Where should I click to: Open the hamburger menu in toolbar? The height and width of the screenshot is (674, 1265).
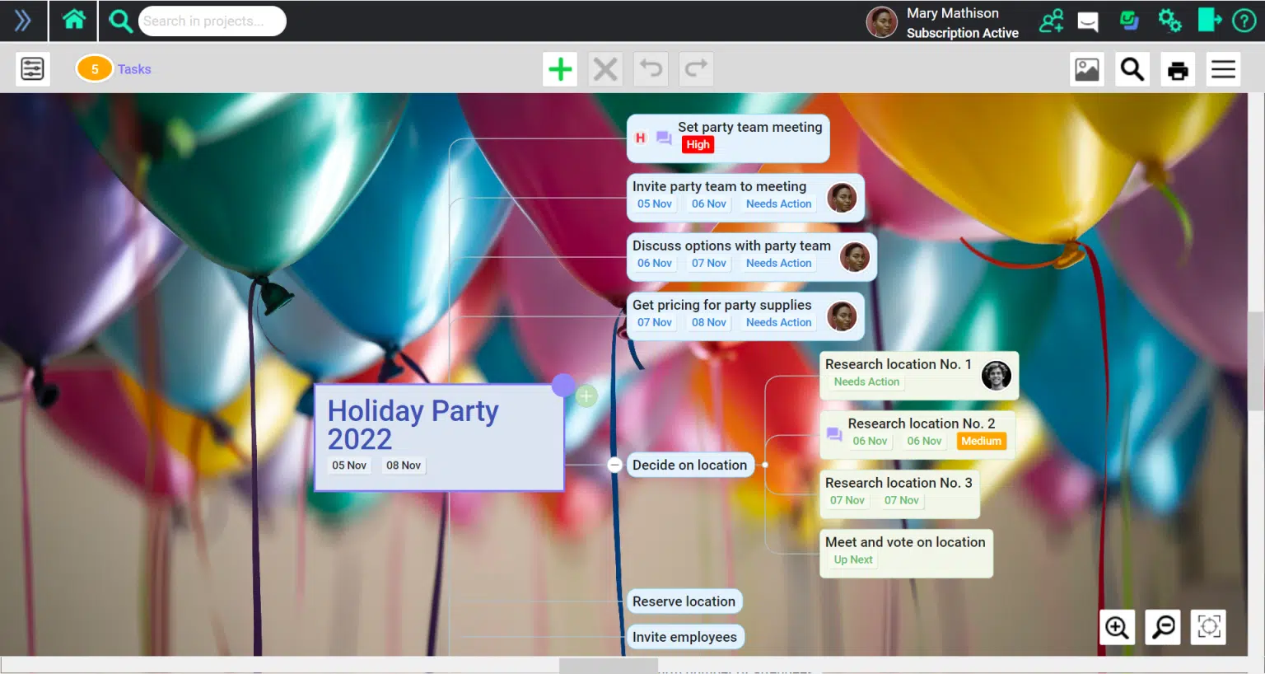click(x=1223, y=69)
